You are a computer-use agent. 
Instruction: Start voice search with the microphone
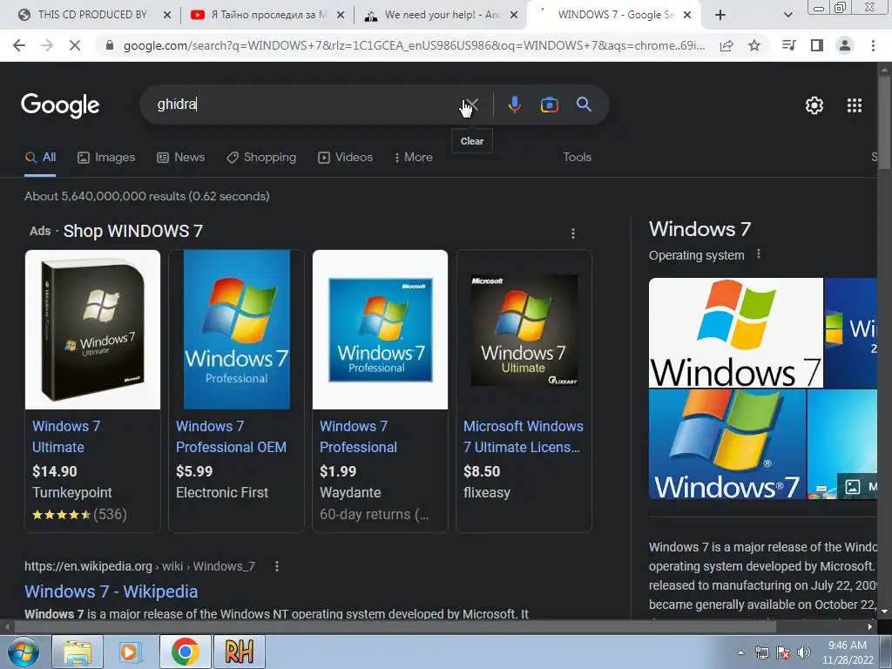(x=514, y=105)
